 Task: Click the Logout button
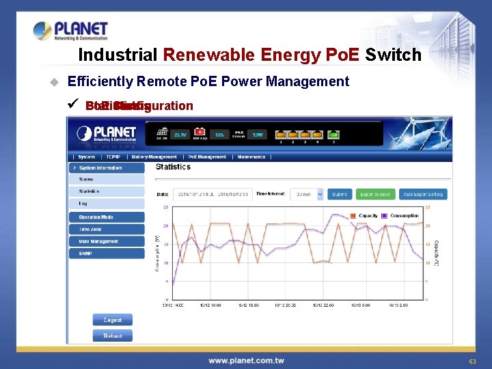[x=113, y=320]
